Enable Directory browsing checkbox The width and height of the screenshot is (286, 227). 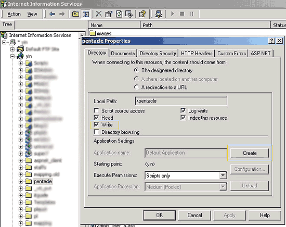(x=96, y=132)
